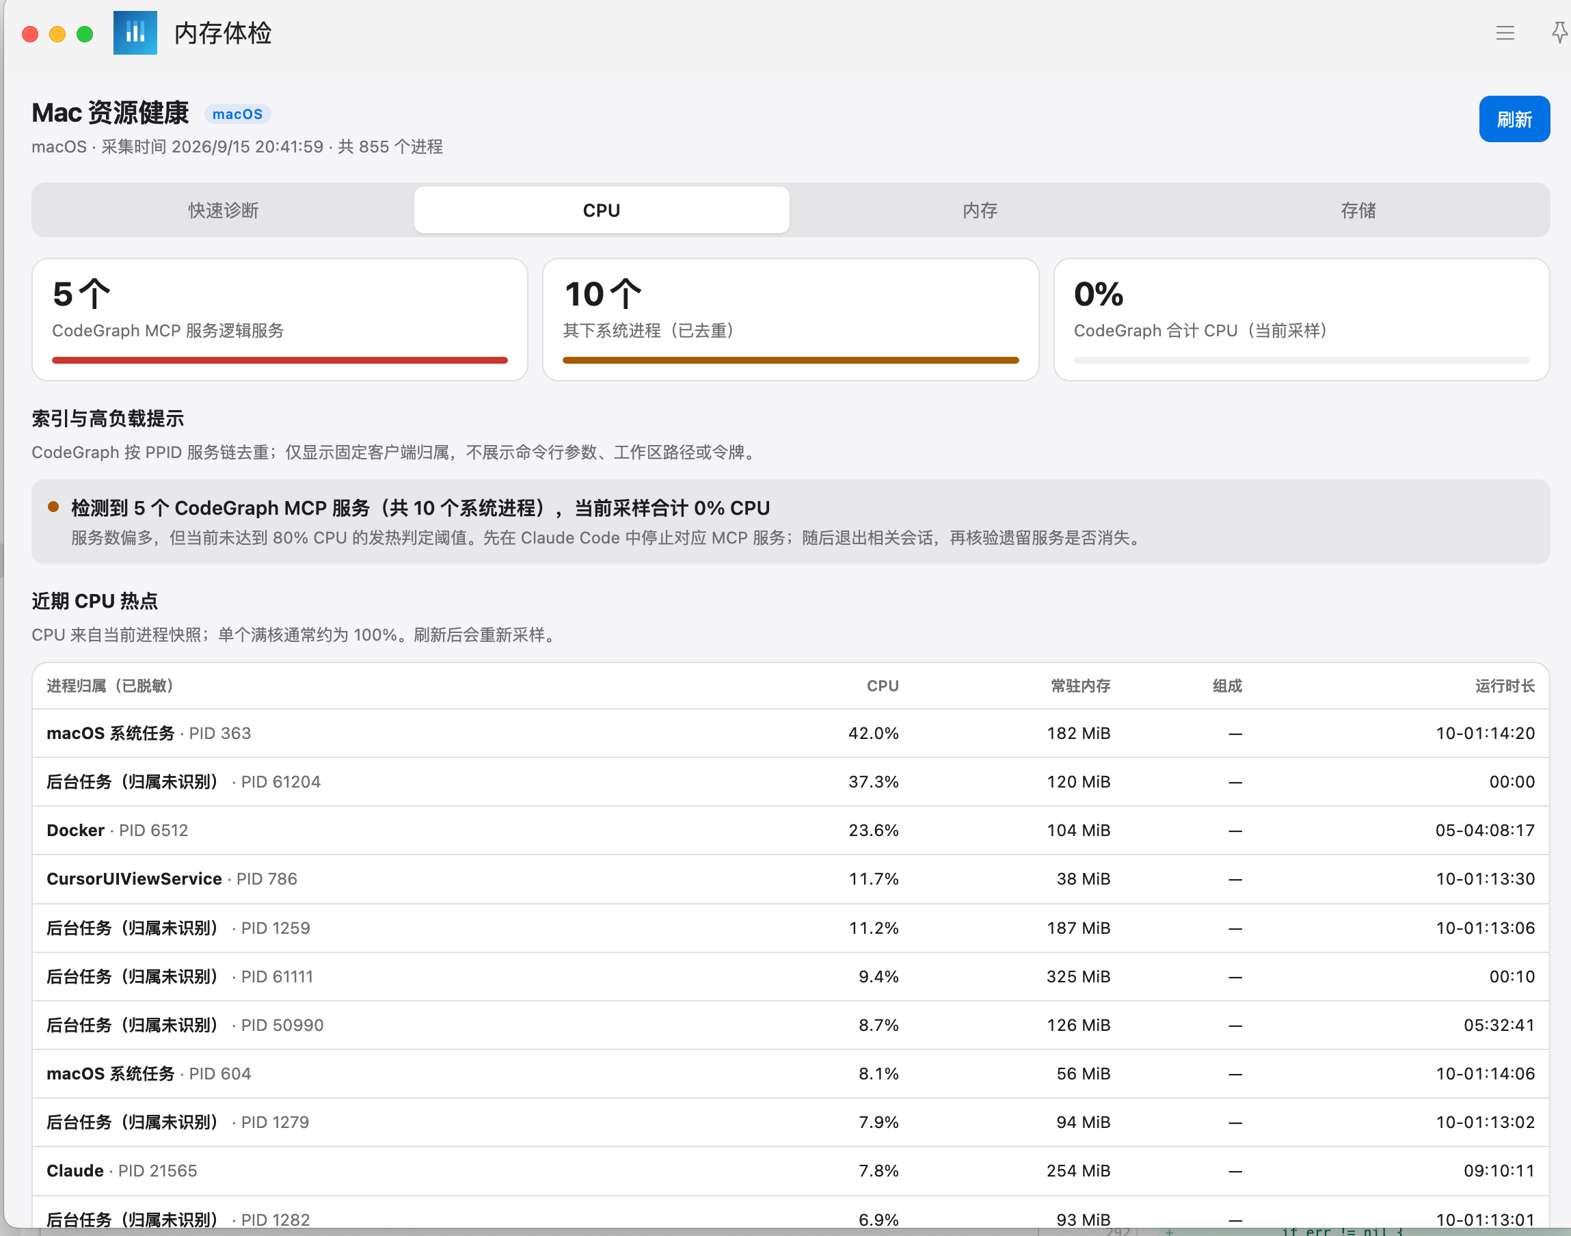Viewport: 1571px width, 1236px height.
Task: Click the "23.6%" CPU value
Action: point(874,830)
